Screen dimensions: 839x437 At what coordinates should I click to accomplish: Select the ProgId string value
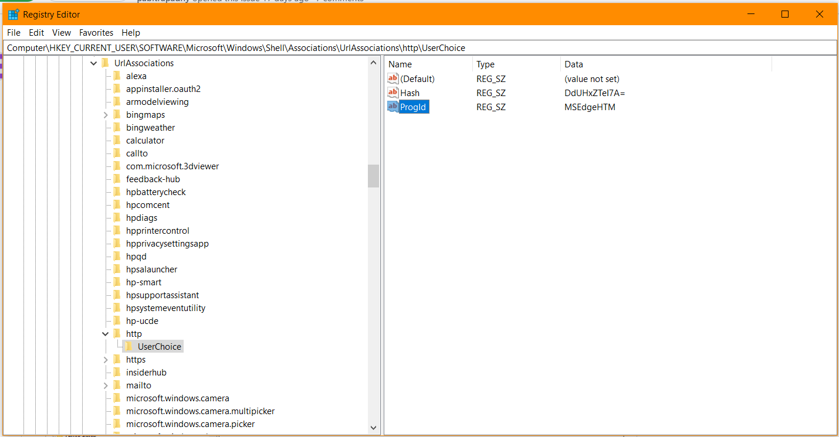(x=412, y=107)
